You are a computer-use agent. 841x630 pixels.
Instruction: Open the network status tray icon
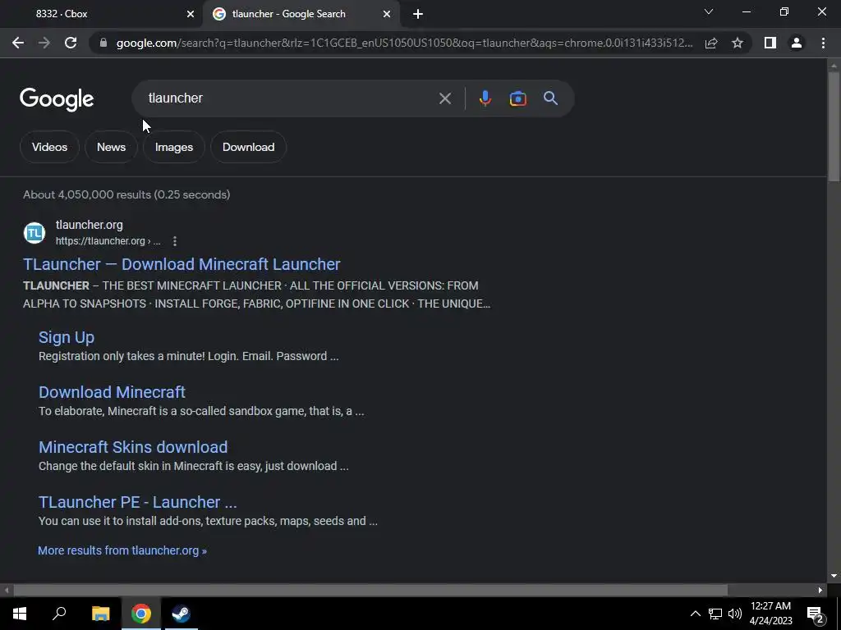pyautogui.click(x=715, y=614)
